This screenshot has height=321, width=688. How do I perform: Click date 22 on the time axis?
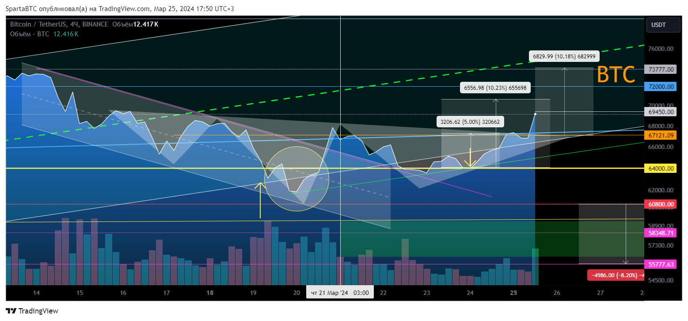click(384, 293)
